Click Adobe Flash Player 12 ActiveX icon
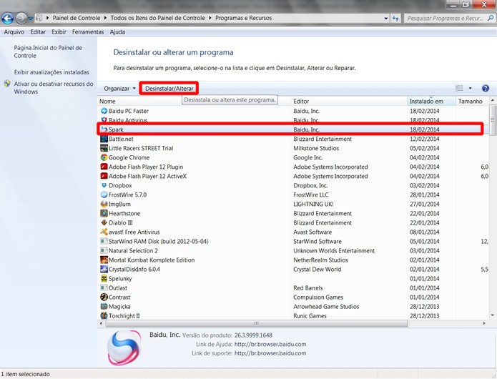The width and height of the screenshot is (497, 379). [x=104, y=176]
